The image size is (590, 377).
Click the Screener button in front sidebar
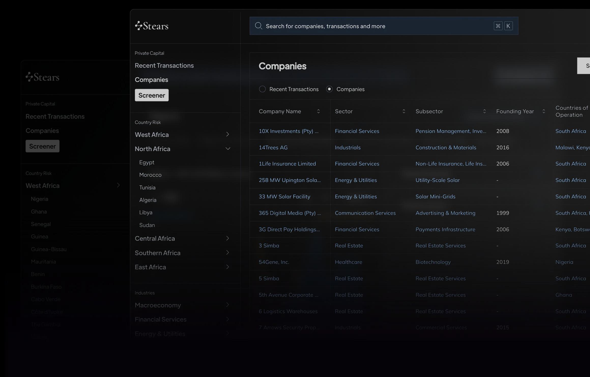pos(152,95)
